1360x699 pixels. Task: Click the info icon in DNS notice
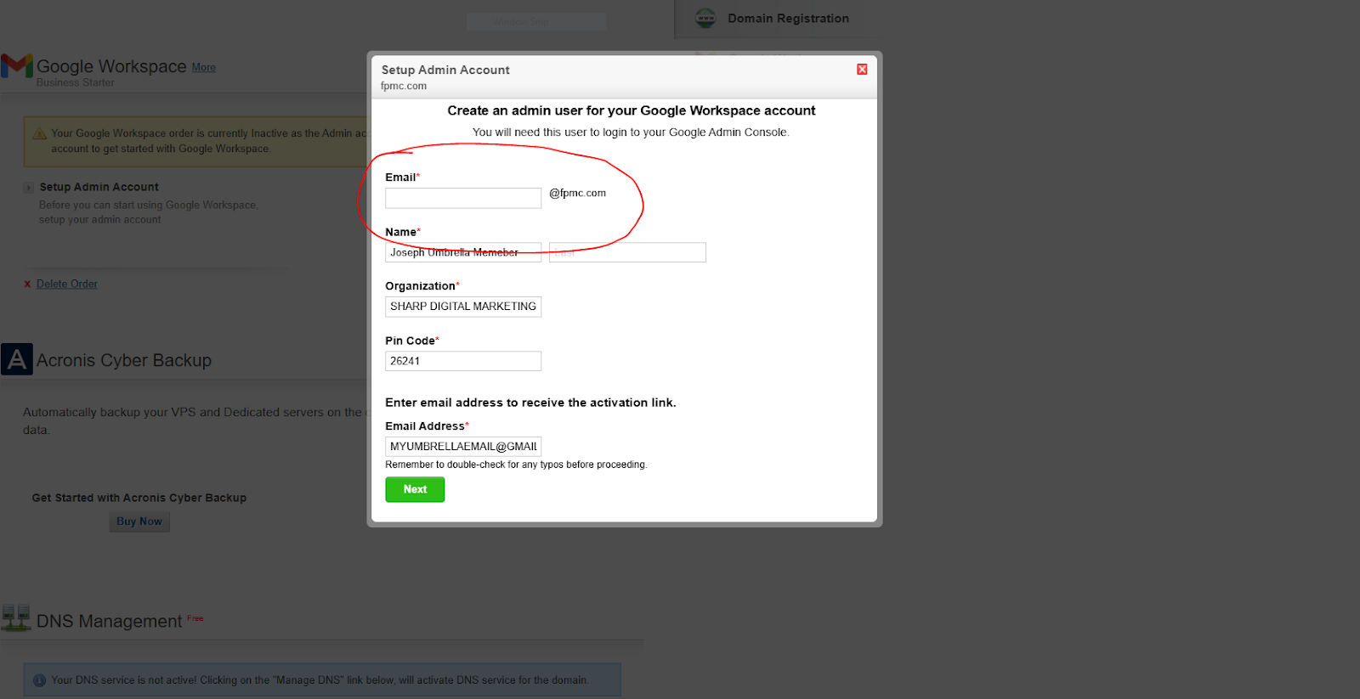(39, 680)
